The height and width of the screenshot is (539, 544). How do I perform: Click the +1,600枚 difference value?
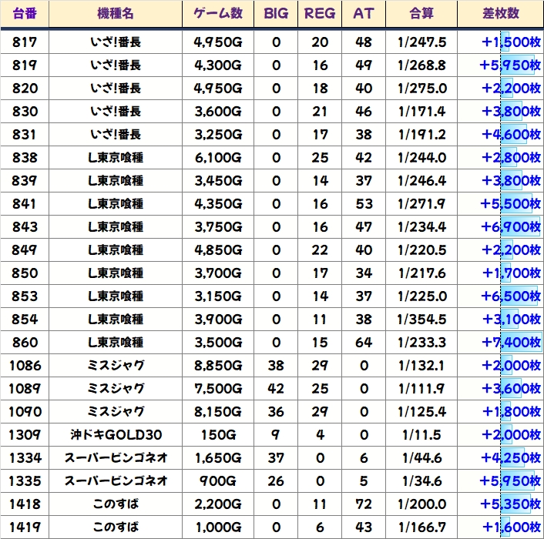click(512, 527)
